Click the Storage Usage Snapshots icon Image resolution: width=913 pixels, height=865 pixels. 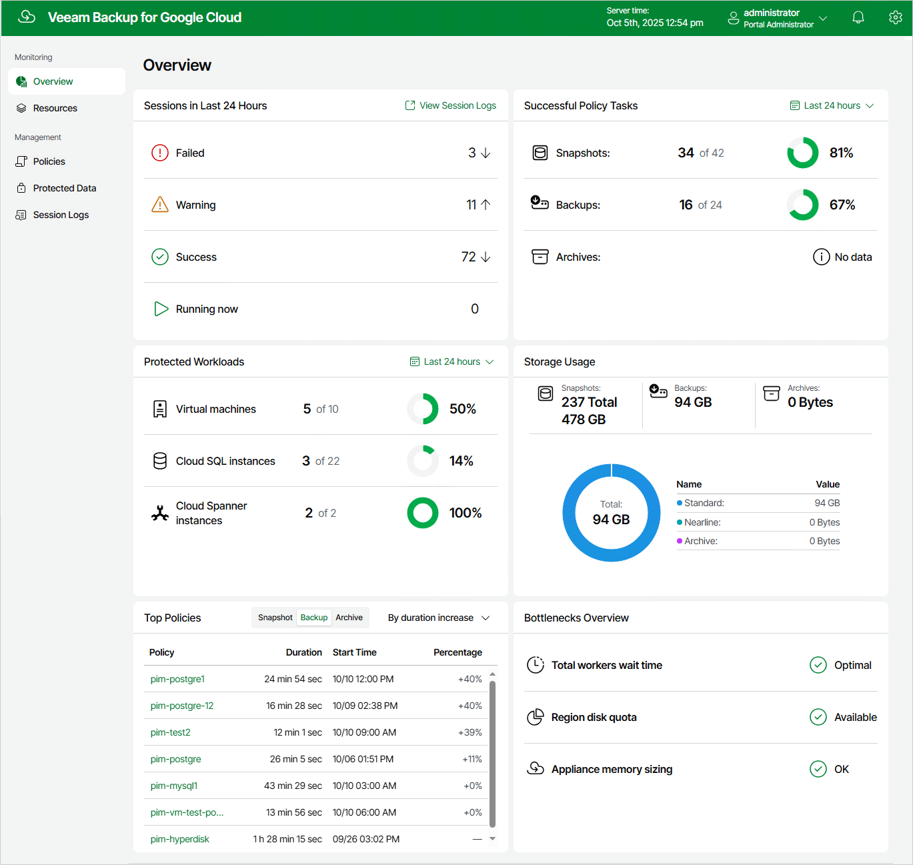[x=546, y=393]
